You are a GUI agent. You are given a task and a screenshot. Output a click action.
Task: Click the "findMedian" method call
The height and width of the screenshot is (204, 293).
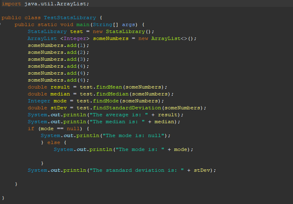[x=112, y=94]
